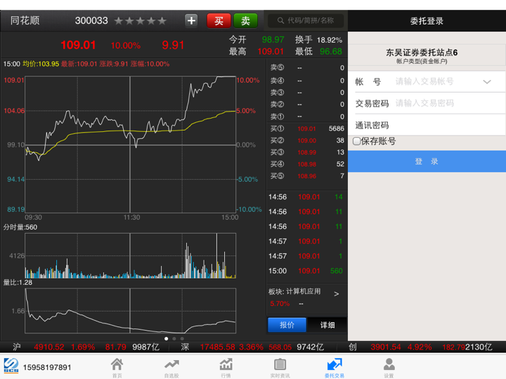Click the plus icon to add stock
Viewport: 506px width, 379px height.
[x=191, y=21]
